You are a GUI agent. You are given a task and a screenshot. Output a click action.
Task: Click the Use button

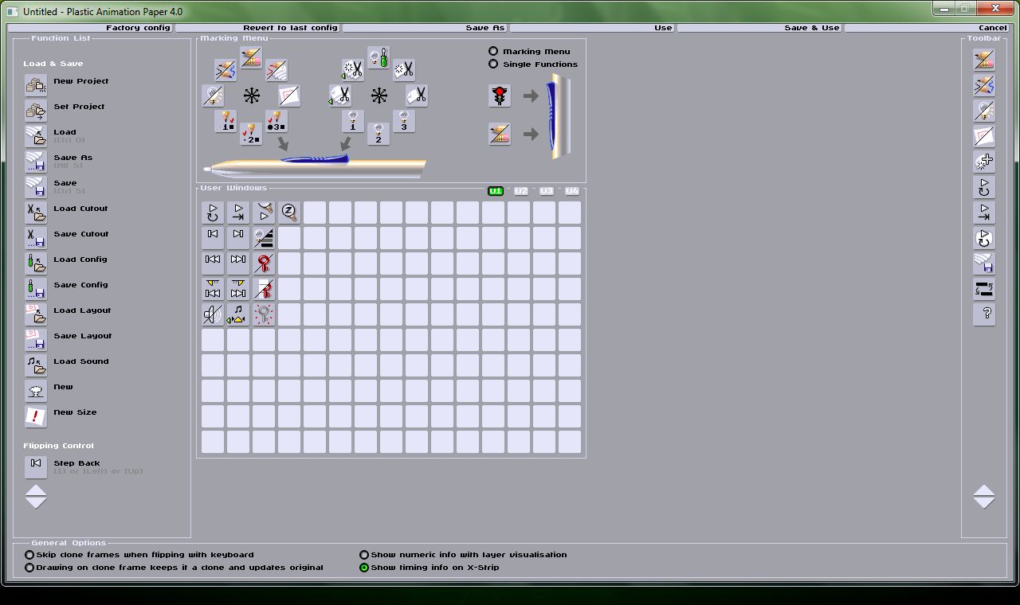tap(592, 28)
